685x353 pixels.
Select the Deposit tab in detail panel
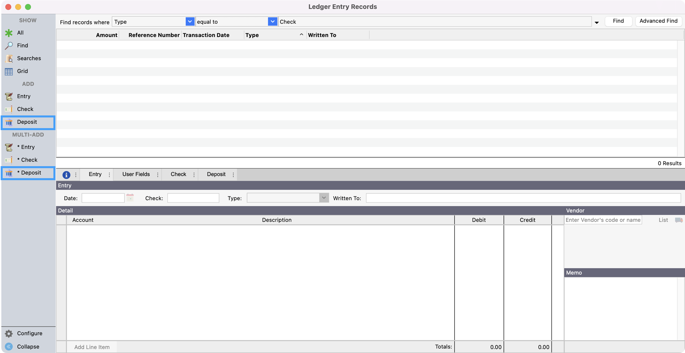point(216,174)
